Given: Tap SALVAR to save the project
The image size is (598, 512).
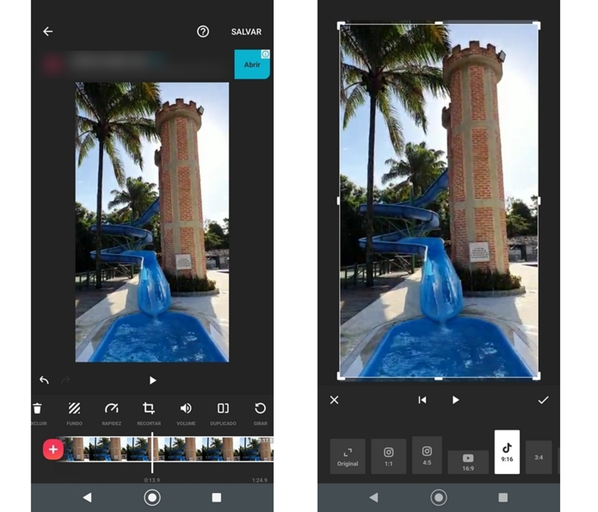Looking at the screenshot, I should pyautogui.click(x=246, y=32).
